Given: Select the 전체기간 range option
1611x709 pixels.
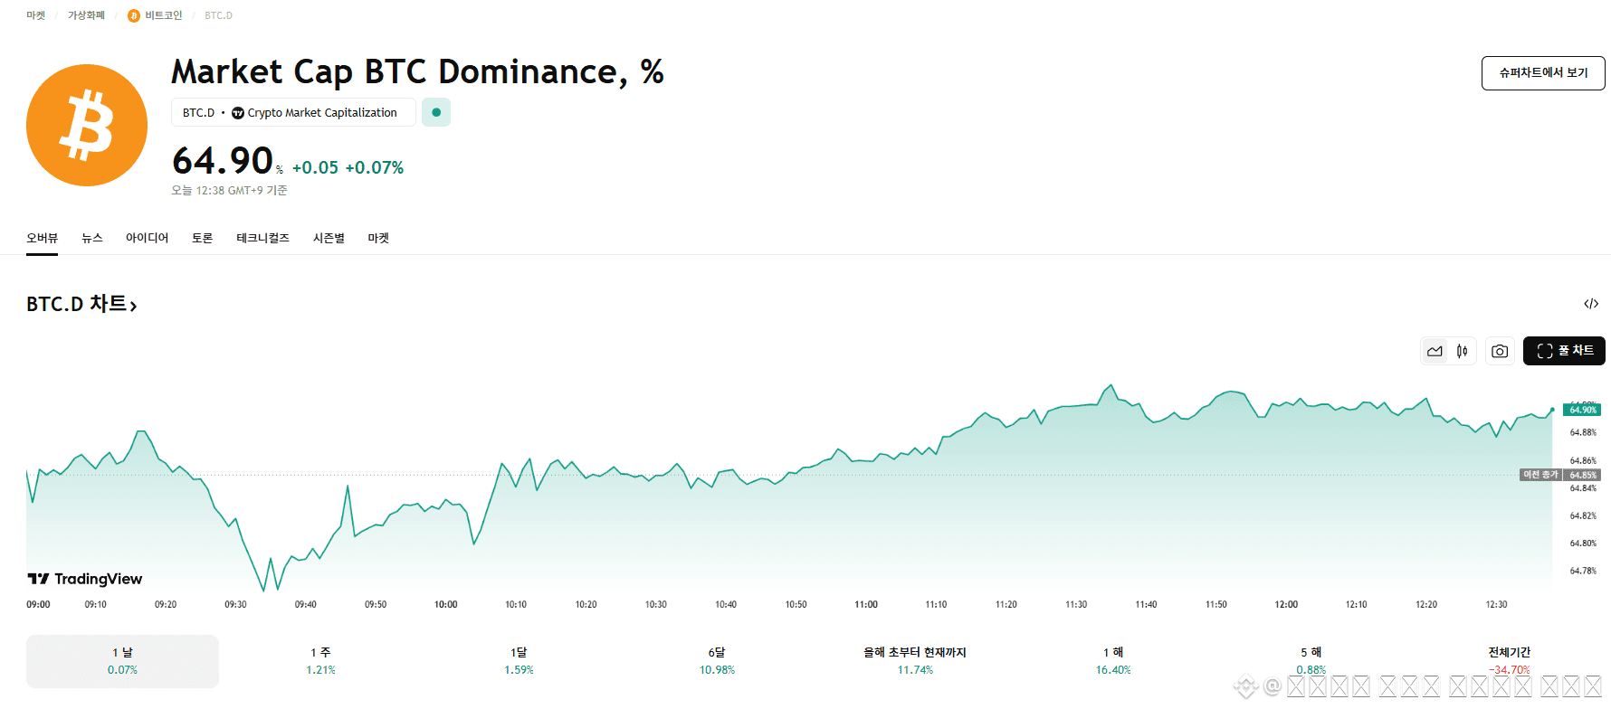Looking at the screenshot, I should coord(1509,661).
